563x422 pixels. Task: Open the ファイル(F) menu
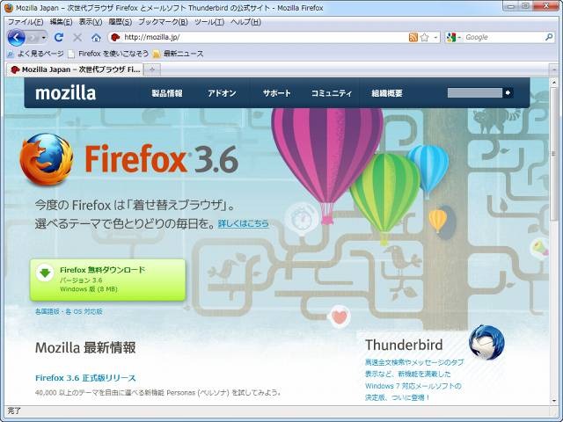[26, 22]
